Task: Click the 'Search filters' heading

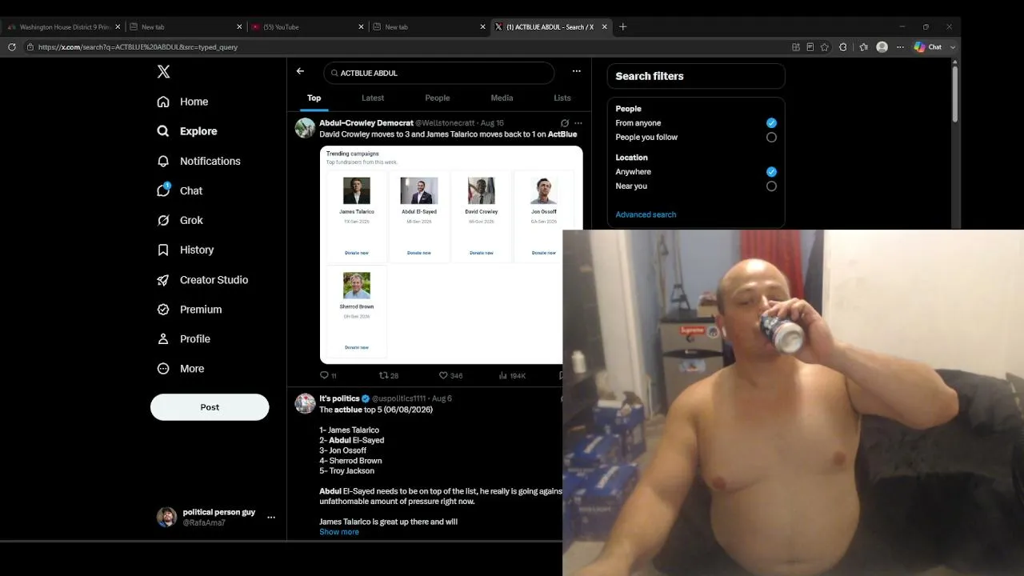Action: 650,76
